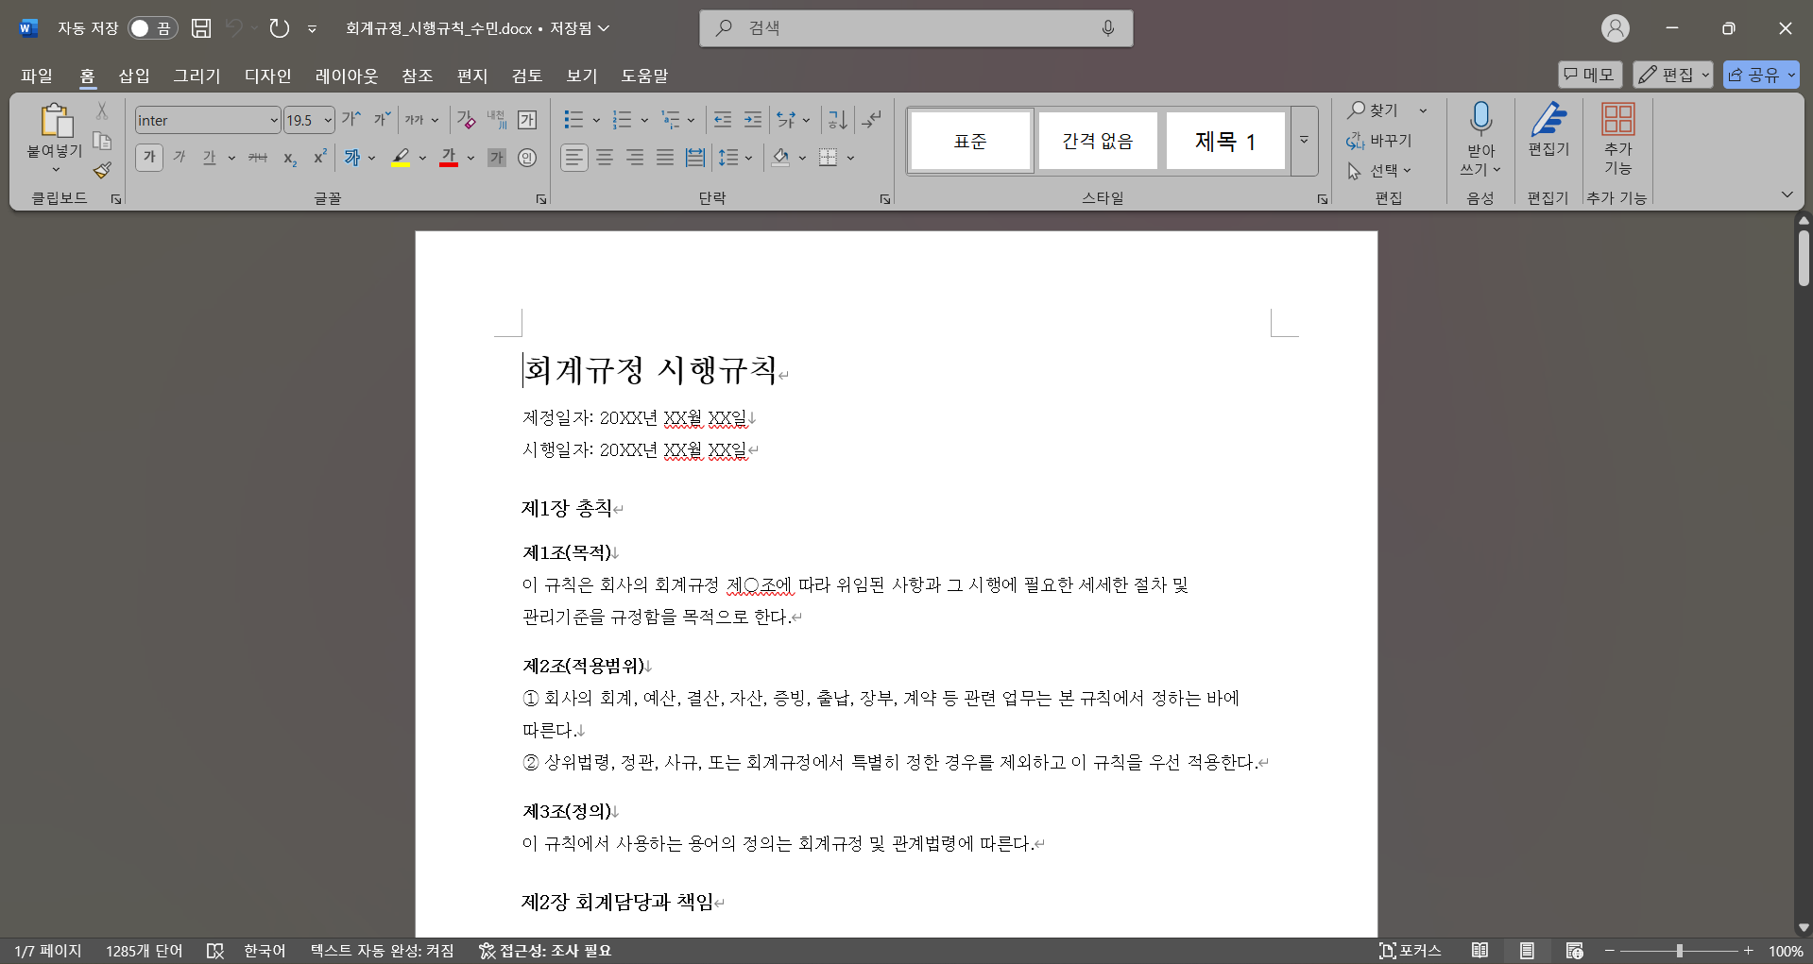
Task: Pick the yellow text highlight color
Action: click(401, 158)
